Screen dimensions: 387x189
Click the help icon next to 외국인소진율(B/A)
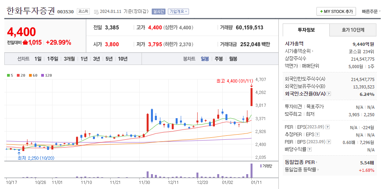329,94
